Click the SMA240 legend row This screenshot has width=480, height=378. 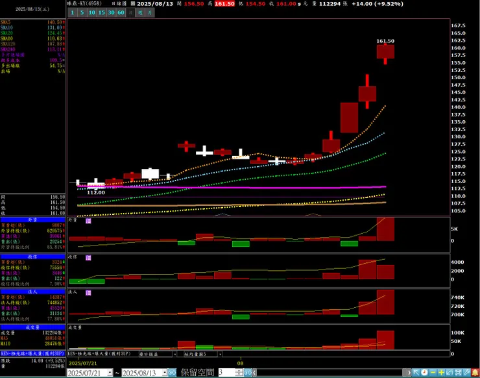[x=32, y=49]
